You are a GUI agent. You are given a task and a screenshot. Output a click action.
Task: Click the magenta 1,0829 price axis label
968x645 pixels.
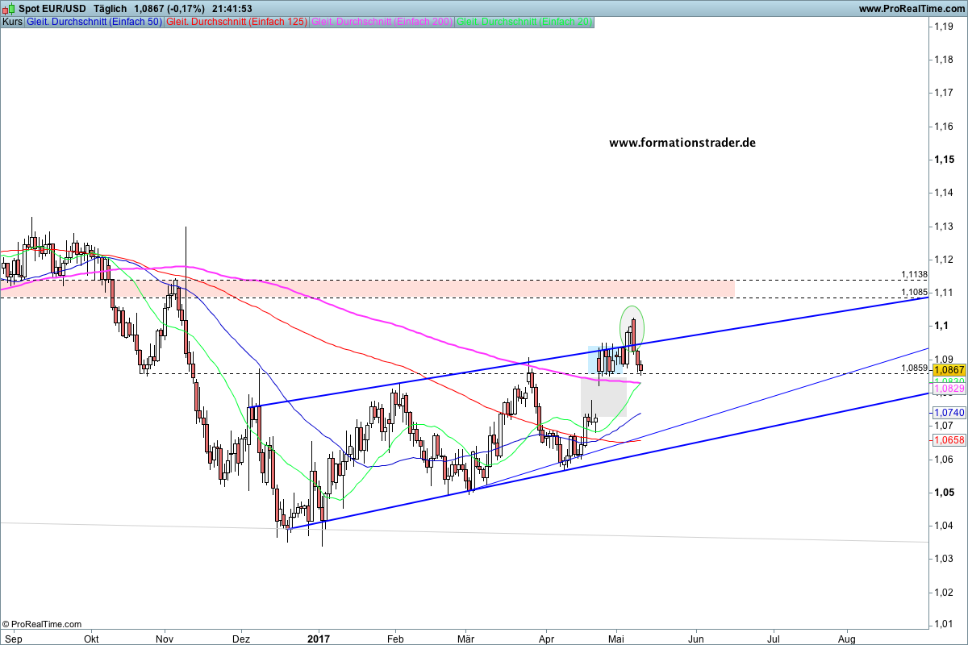pyautogui.click(x=949, y=389)
